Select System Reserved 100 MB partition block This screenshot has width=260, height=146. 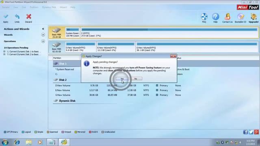coord(72,32)
